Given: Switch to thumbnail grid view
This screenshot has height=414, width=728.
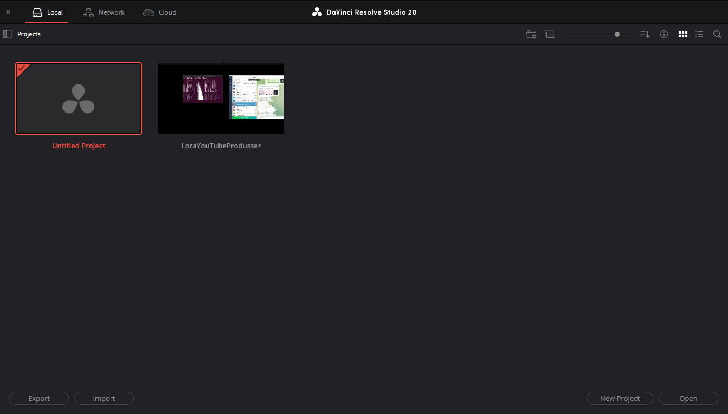Looking at the screenshot, I should [x=682, y=34].
